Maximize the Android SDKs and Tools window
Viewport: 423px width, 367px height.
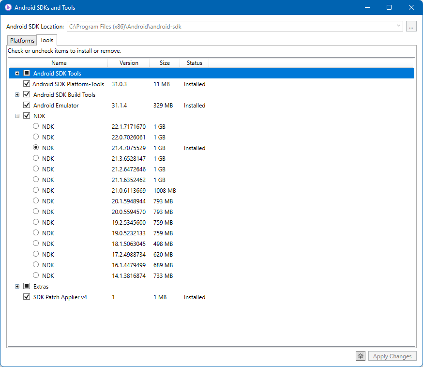coord(389,7)
